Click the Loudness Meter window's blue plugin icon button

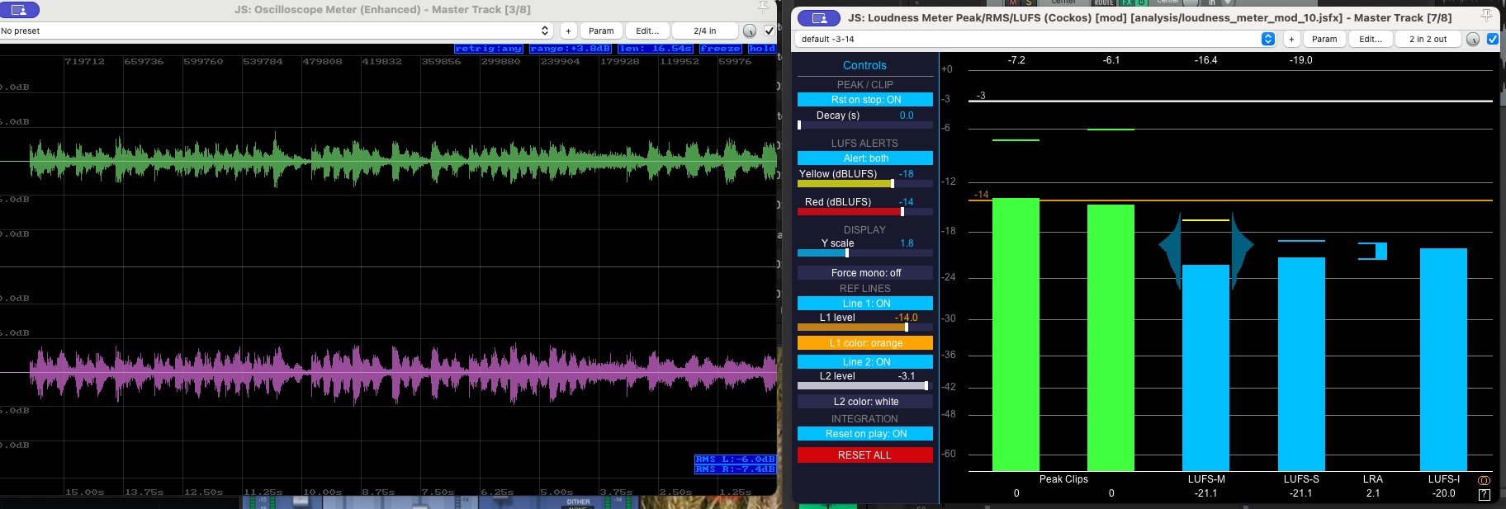pos(820,17)
